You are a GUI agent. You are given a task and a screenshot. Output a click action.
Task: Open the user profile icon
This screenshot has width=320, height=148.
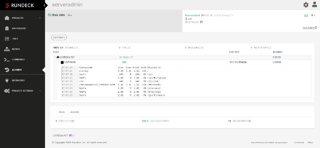pyautogui.click(x=314, y=4)
